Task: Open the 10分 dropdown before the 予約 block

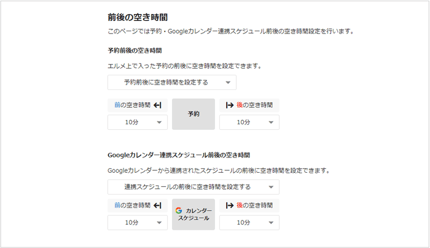Action: 137,122
